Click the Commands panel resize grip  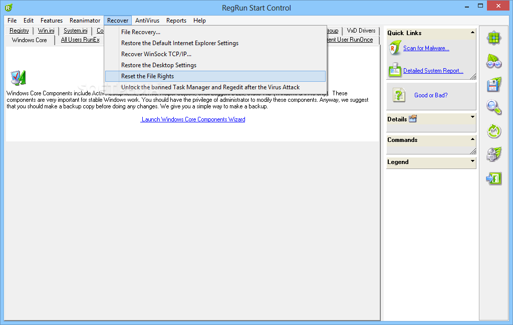tap(473, 151)
